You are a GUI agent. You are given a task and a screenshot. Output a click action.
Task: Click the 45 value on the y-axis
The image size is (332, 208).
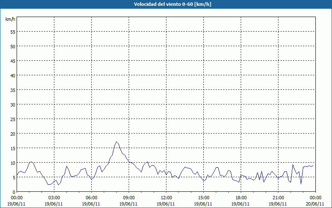pyautogui.click(x=13, y=61)
